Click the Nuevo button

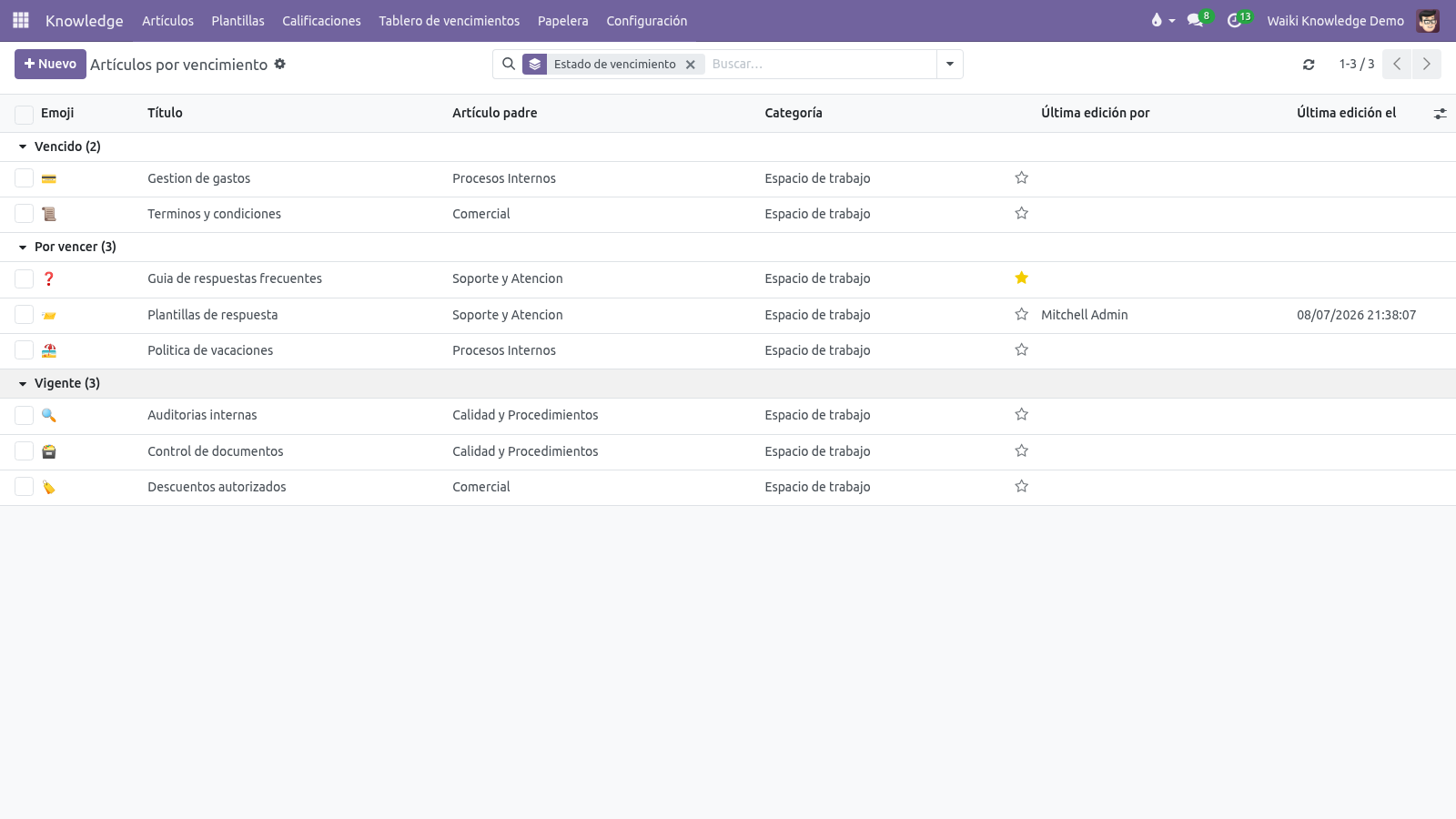pyautogui.click(x=50, y=64)
